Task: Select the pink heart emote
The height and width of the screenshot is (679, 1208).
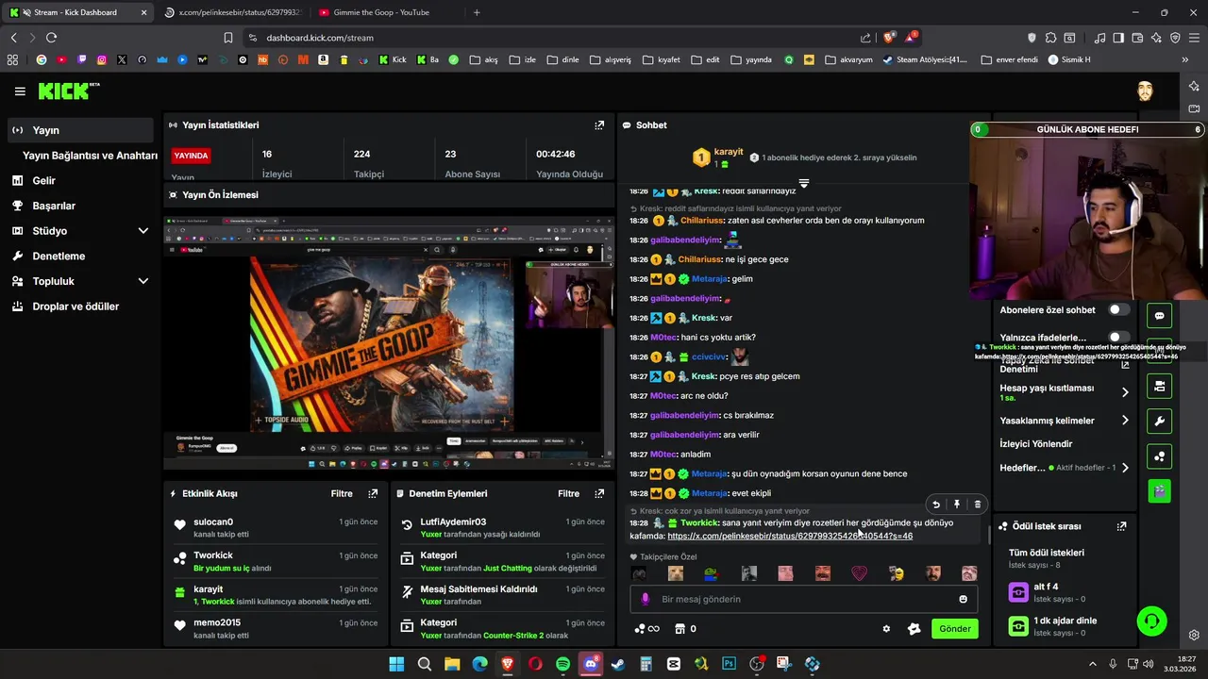Action: tap(859, 573)
